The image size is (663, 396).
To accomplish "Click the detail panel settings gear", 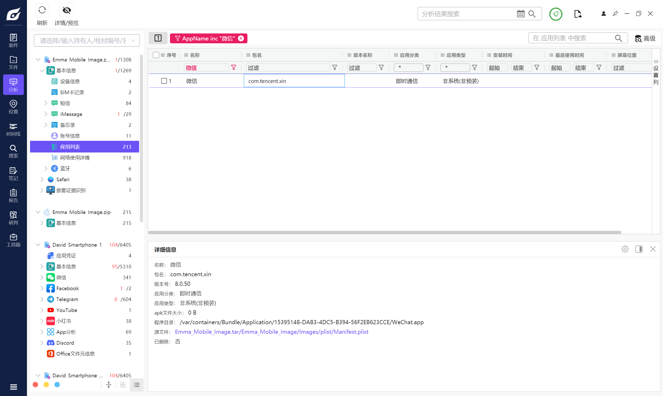I will click(x=625, y=249).
